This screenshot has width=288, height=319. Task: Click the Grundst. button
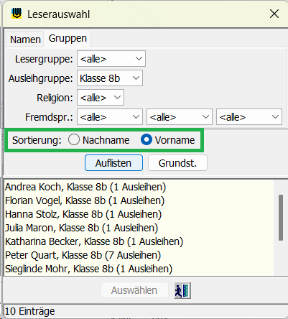177,163
